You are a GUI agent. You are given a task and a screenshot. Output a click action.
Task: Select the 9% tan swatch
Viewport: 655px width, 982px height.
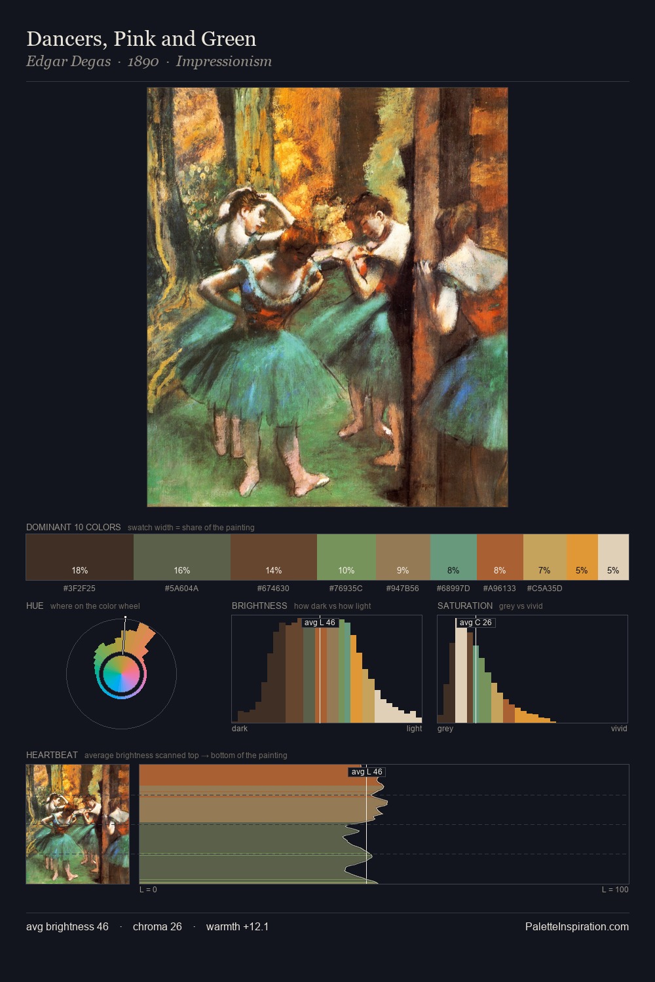click(x=403, y=557)
